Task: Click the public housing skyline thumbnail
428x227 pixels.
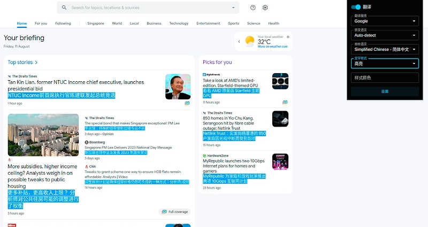Action: point(43,135)
